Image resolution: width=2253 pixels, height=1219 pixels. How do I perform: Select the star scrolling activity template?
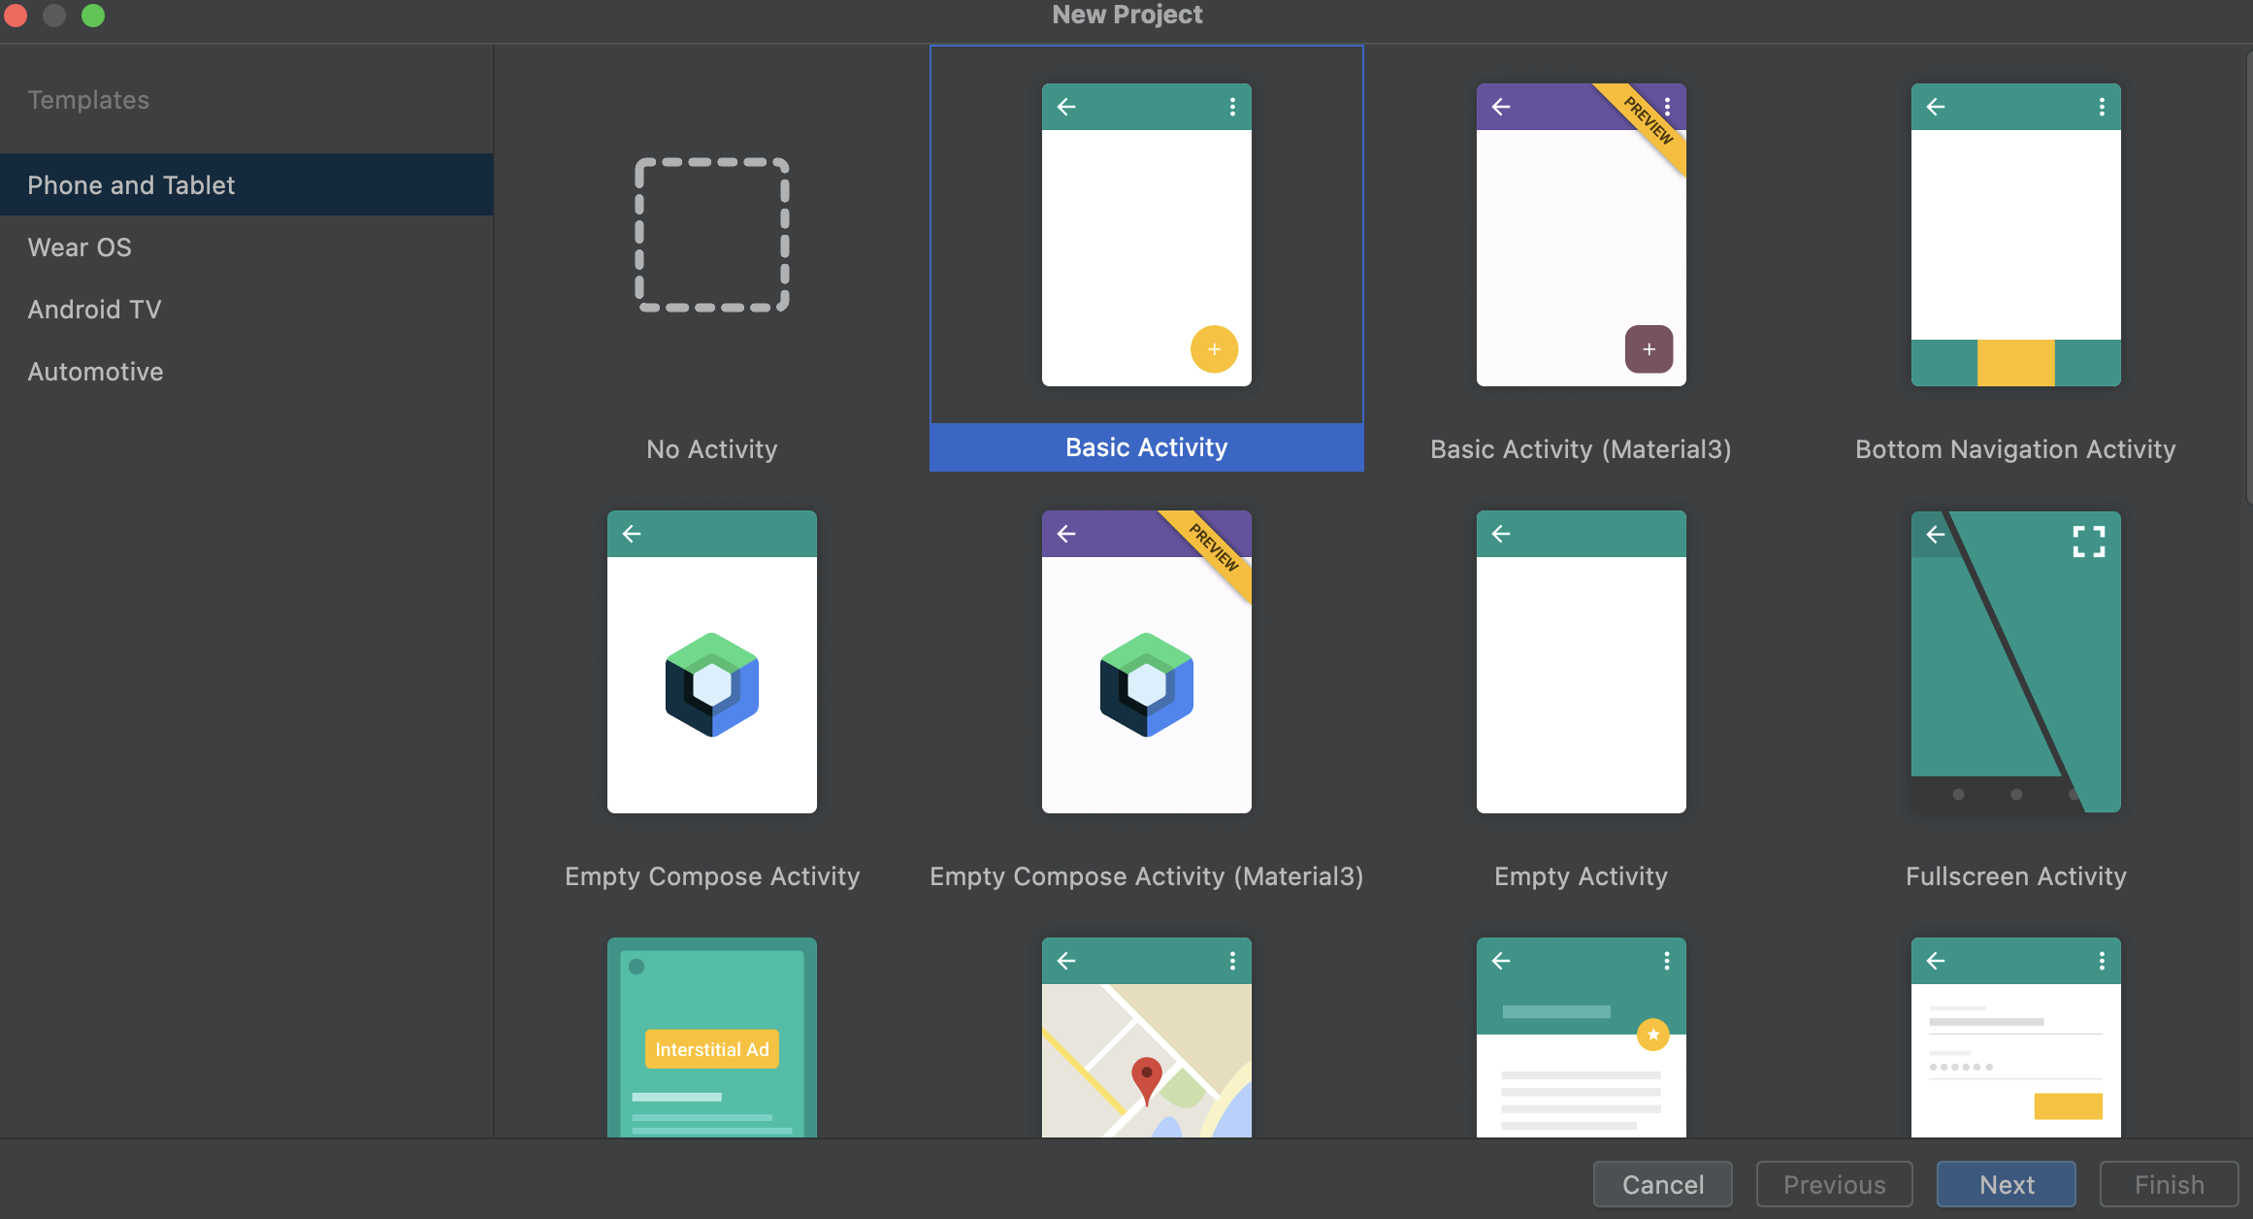click(1581, 1037)
